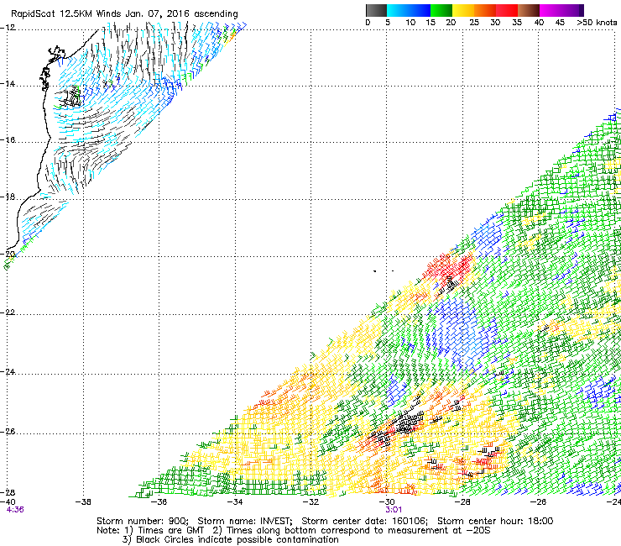Click the purple '3:01' time label
Viewport: 621px width, 546px height.
click(394, 510)
